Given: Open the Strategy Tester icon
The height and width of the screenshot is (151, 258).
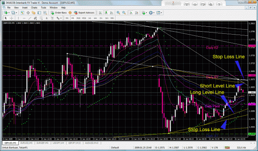Looking at the screenshot, I should click(45, 13).
